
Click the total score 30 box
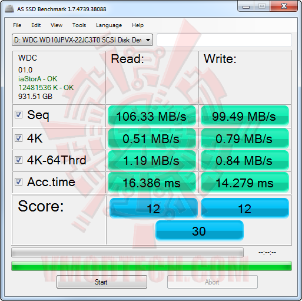[200, 231]
